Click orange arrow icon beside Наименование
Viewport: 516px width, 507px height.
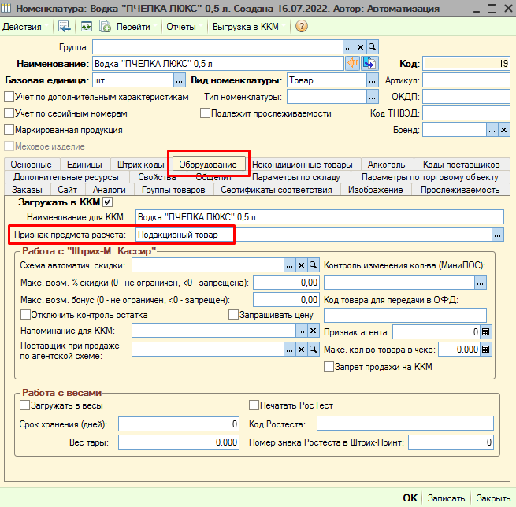click(x=353, y=63)
